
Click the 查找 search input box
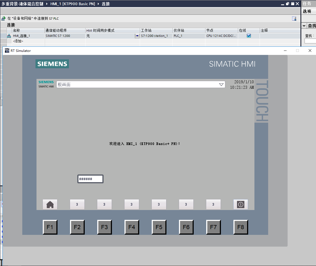point(310,41)
